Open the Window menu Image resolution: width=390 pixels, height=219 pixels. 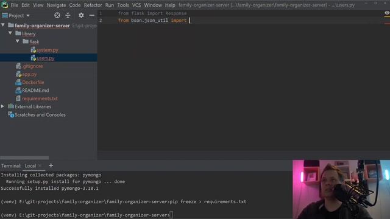tap(153, 5)
